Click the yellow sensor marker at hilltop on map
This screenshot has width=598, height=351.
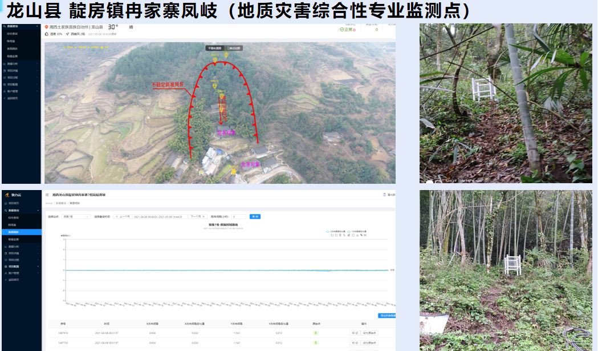click(225, 55)
